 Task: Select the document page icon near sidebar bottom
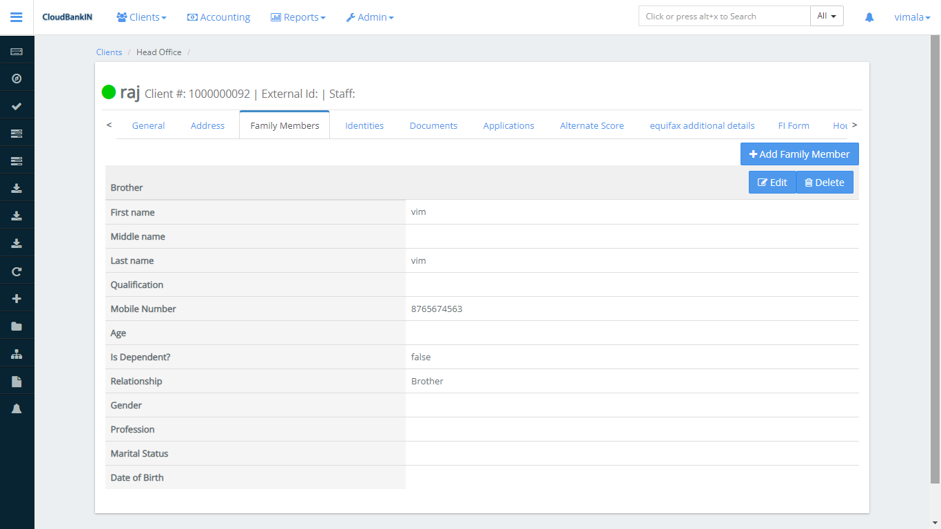coord(17,380)
